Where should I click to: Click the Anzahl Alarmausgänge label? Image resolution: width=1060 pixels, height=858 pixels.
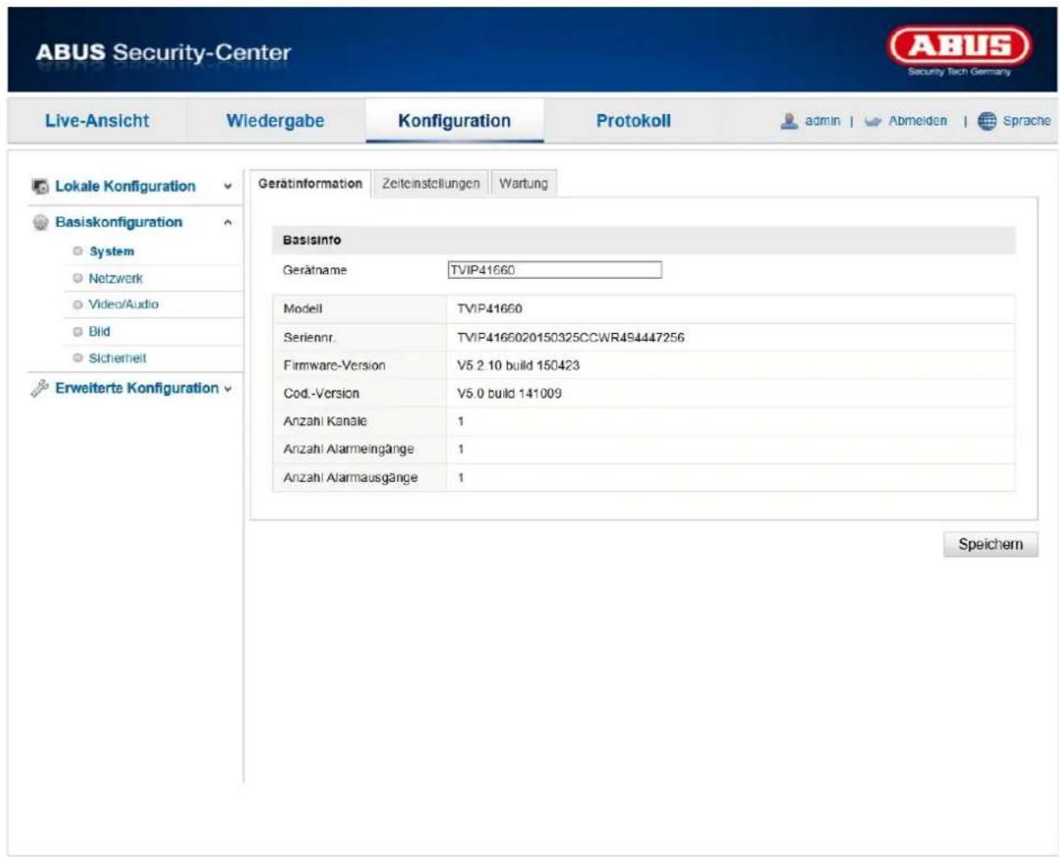click(x=350, y=478)
